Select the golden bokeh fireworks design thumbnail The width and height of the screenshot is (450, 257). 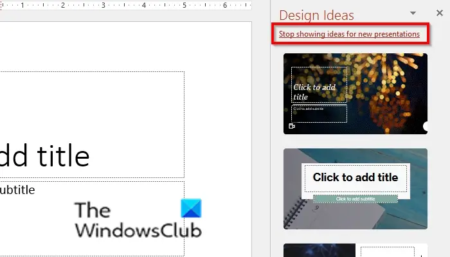355,94
